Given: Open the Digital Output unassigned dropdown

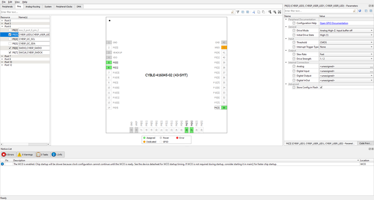Looking at the screenshot, I should click(x=346, y=76).
